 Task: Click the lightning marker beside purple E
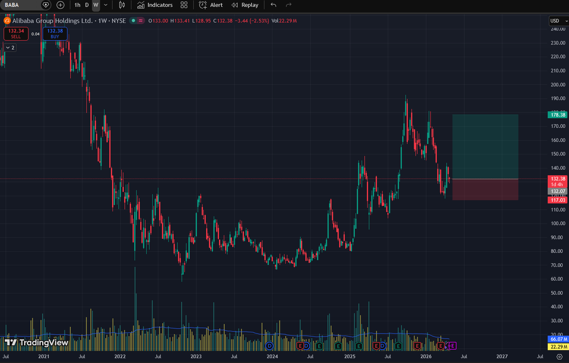pos(447,346)
